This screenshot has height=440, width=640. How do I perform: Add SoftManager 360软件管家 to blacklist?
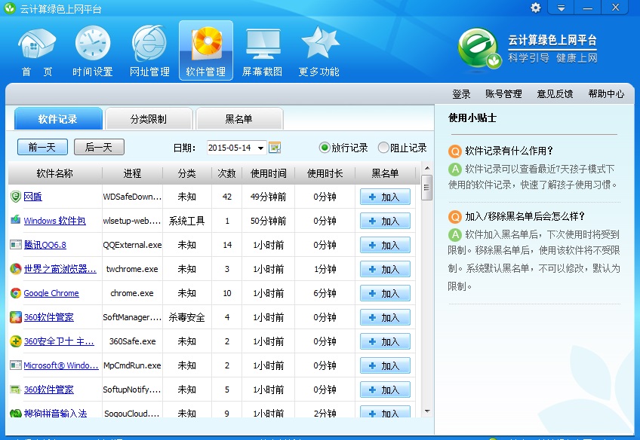click(x=385, y=317)
